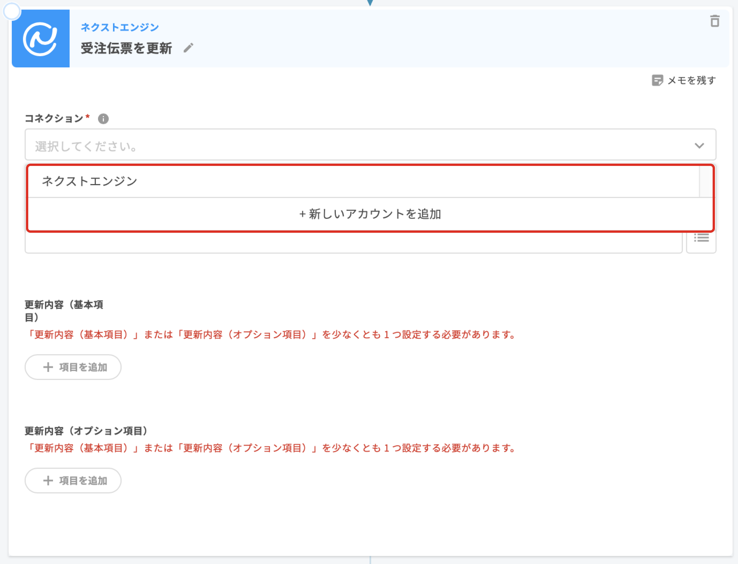The height and width of the screenshot is (564, 738).
Task: Click the 選択してください connection select box
Action: (x=336, y=145)
